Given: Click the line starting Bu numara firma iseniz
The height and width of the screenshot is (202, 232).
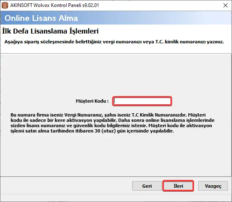Looking at the screenshot, I should click(108, 115).
